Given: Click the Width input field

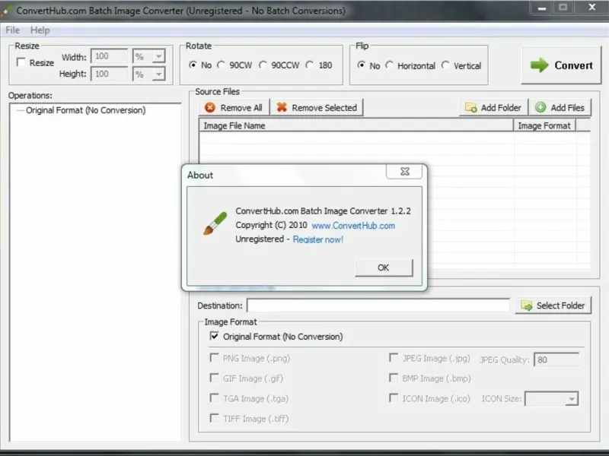Looking at the screenshot, I should point(109,56).
